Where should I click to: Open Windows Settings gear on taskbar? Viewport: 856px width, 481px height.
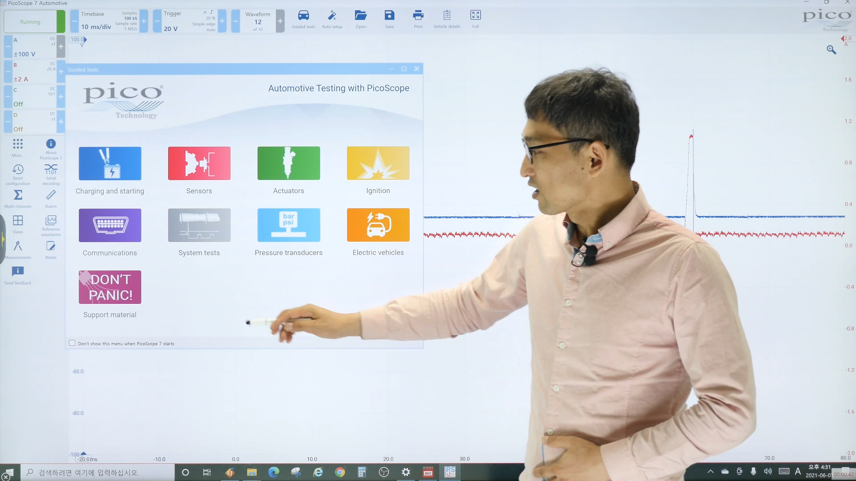click(x=406, y=472)
